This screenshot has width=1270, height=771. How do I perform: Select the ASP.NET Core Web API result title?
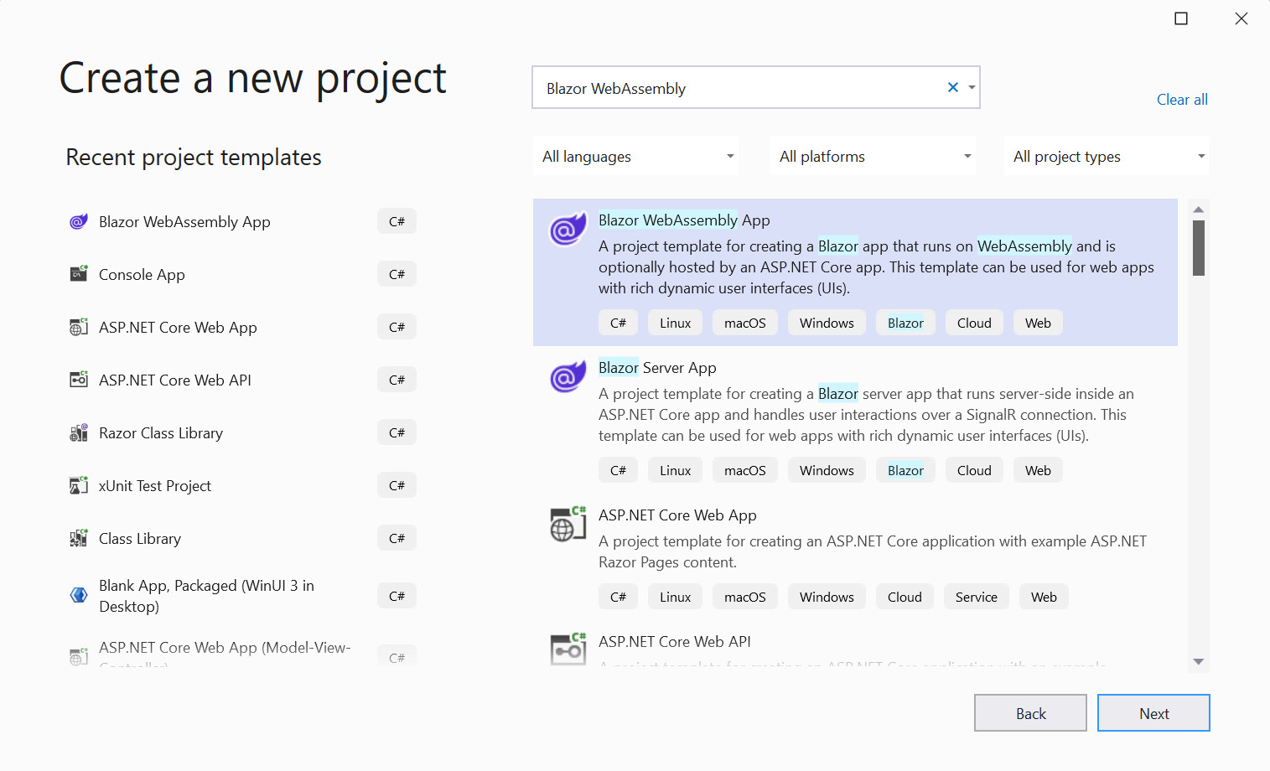[x=675, y=642]
